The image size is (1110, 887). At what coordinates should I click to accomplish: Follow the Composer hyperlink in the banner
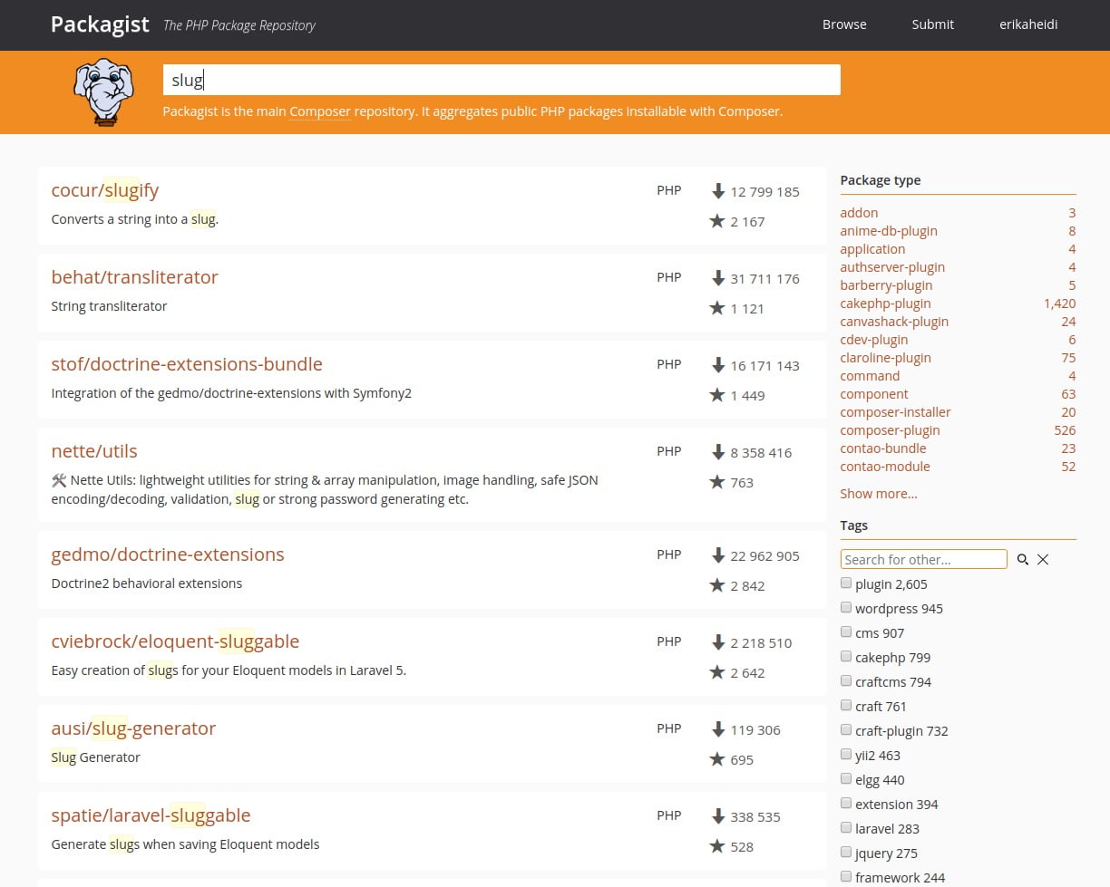click(319, 111)
